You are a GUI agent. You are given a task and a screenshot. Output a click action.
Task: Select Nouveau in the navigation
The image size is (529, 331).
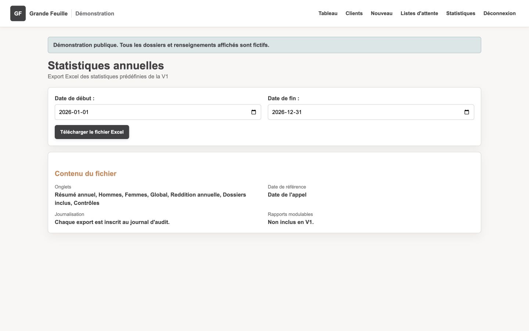click(381, 13)
